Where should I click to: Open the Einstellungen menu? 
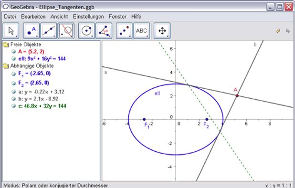88,17
